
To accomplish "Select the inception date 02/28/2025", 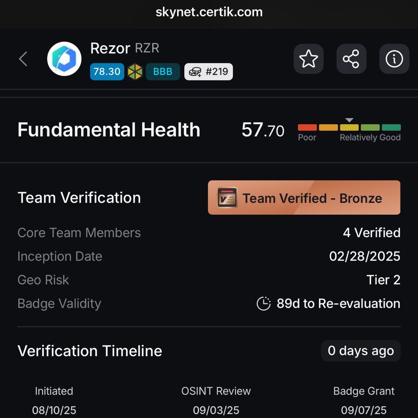I will click(x=365, y=256).
